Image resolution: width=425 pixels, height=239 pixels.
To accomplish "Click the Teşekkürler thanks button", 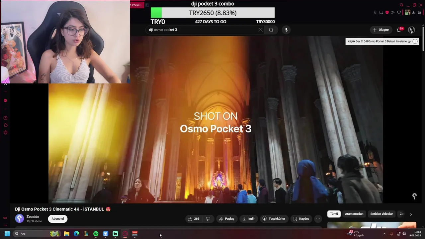I will (x=274, y=219).
